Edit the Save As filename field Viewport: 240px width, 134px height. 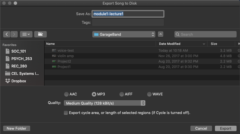pyautogui.click(x=128, y=14)
